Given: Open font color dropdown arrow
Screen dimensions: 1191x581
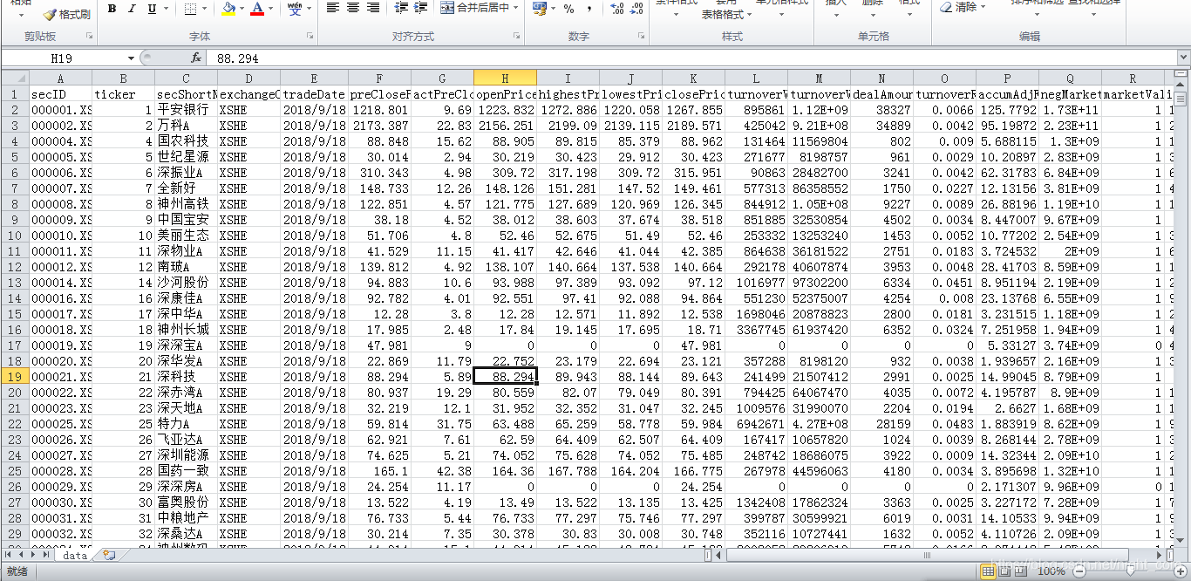Looking at the screenshot, I should pyautogui.click(x=271, y=9).
